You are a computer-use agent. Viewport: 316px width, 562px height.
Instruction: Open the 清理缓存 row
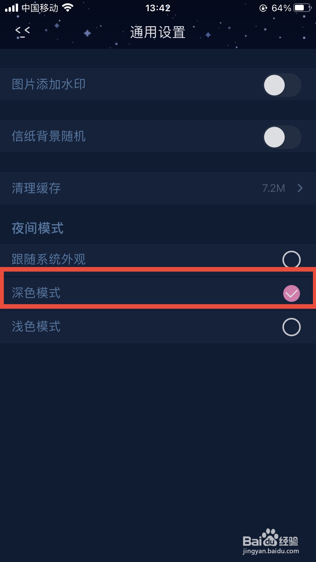[158, 188]
